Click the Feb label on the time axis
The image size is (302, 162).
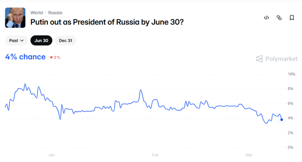(154, 155)
